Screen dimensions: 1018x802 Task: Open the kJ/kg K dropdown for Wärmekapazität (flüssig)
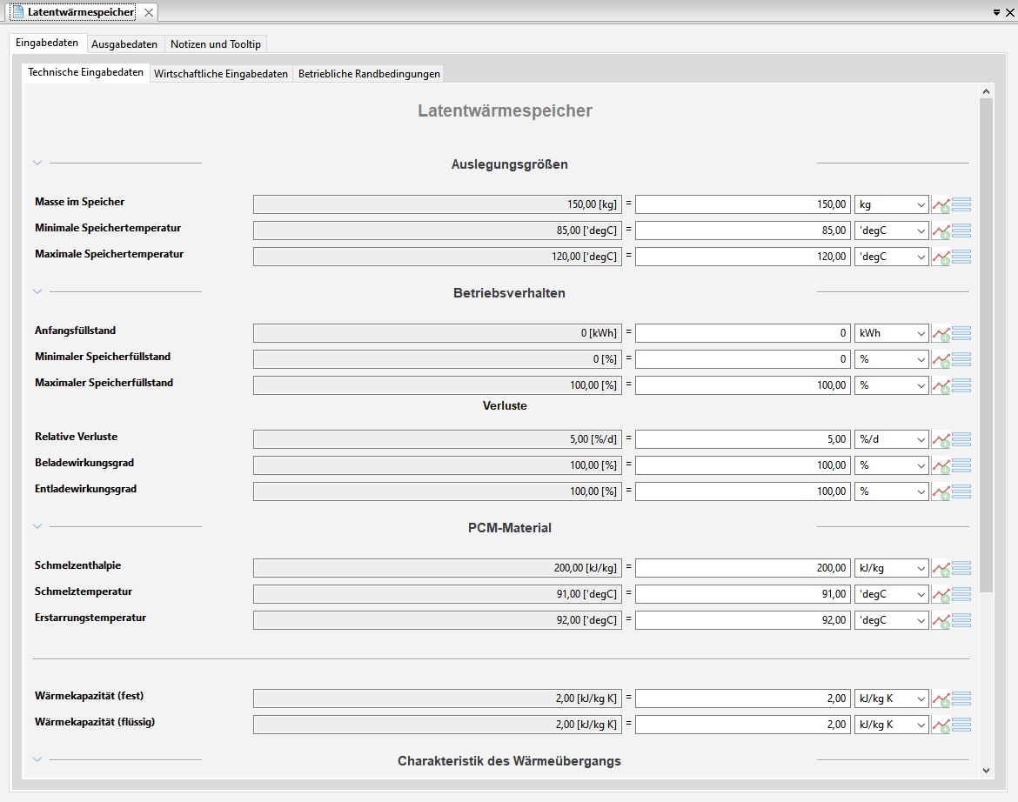coord(891,725)
